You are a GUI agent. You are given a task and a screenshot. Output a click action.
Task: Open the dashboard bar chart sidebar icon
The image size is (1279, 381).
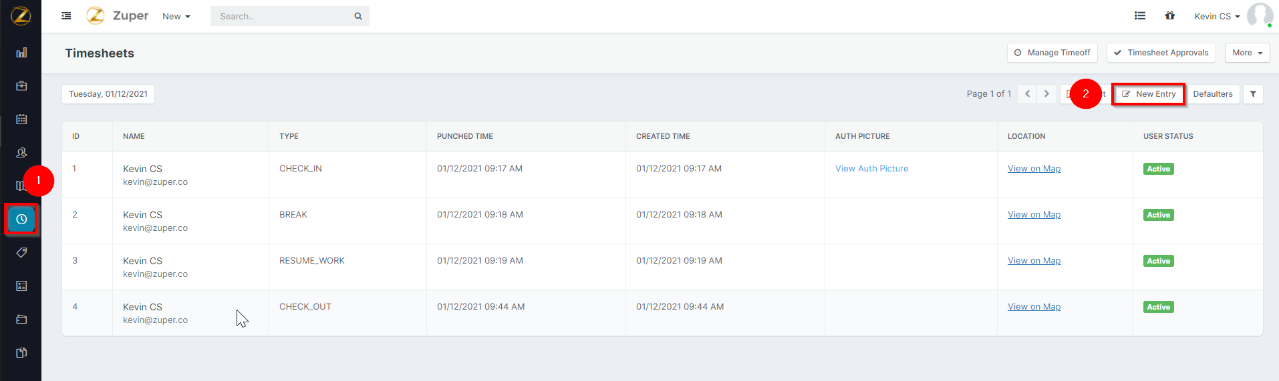pos(21,53)
